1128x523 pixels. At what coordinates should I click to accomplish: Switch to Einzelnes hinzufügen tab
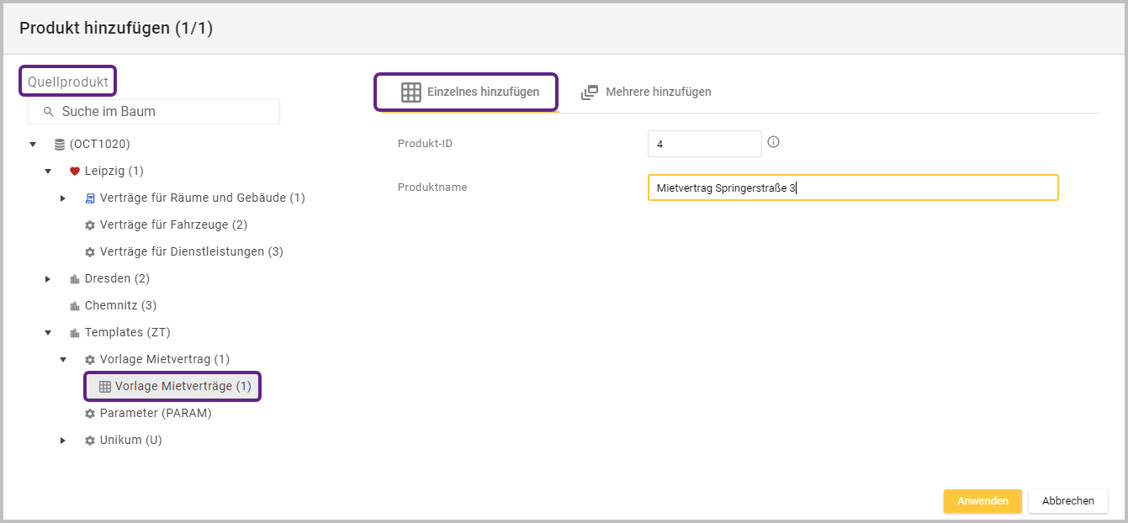tap(467, 92)
